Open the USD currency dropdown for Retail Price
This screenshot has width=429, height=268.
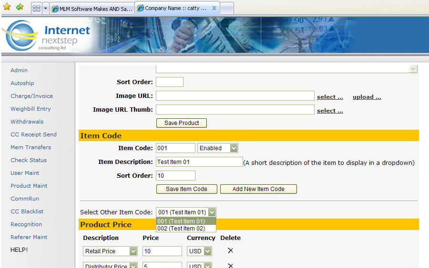(x=207, y=251)
